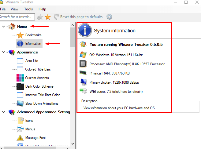Select the Appearance category label
The height and width of the screenshot is (149, 201).
28,52
